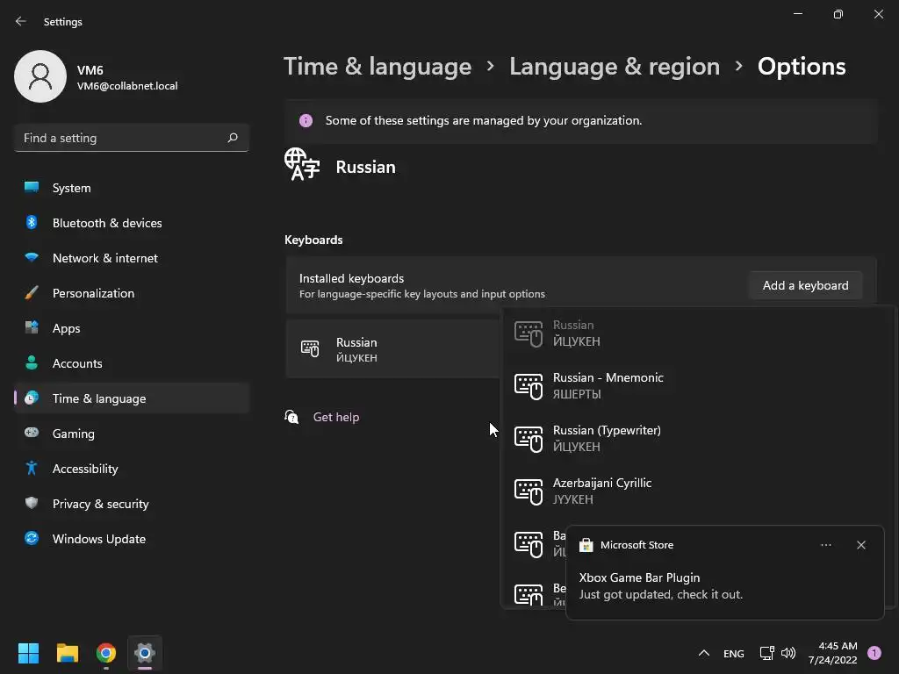The height and width of the screenshot is (674, 899).
Task: Click the back arrow in Settings
Action: tap(21, 21)
